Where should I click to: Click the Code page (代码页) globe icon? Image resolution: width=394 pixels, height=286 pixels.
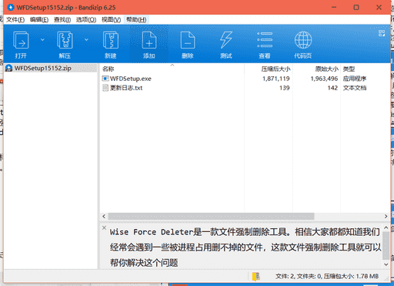[303, 40]
